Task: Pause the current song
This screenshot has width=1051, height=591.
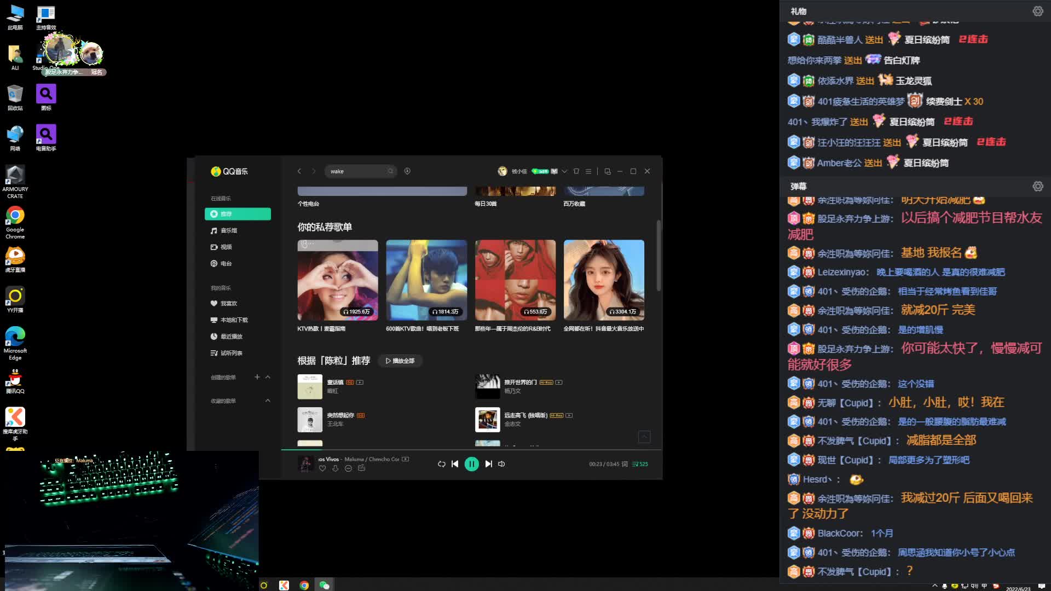Action: [471, 464]
